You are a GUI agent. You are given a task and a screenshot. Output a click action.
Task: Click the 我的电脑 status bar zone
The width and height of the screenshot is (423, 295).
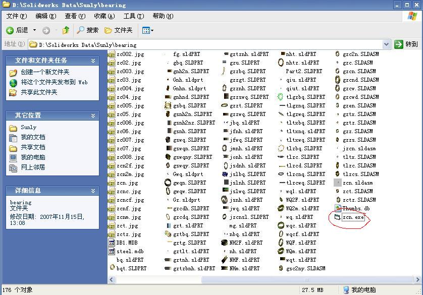359,290
